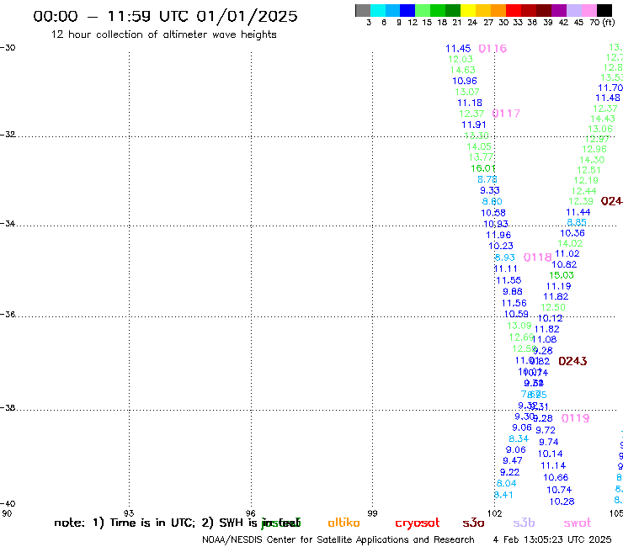Click wave height value 11.14
Screen dimensions: 623x547
553,465
